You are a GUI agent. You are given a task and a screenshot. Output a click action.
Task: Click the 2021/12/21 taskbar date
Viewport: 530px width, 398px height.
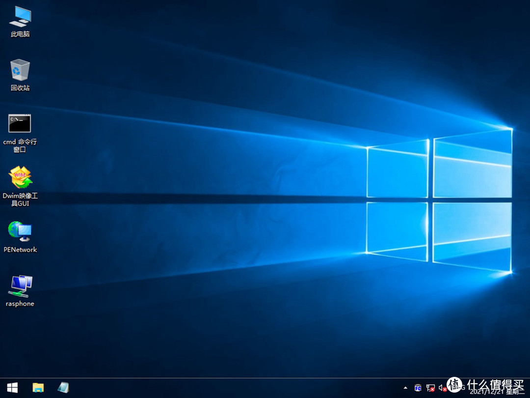point(487,392)
